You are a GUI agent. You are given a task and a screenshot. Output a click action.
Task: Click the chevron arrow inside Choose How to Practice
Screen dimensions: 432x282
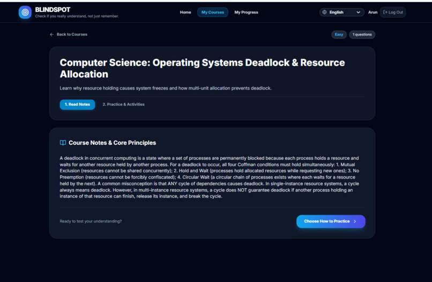(x=355, y=221)
